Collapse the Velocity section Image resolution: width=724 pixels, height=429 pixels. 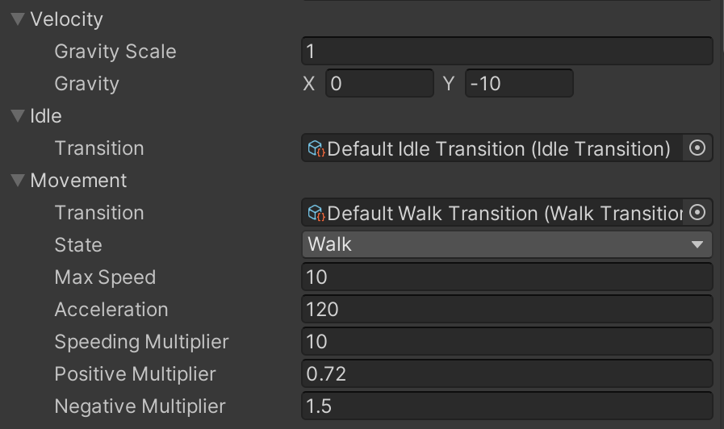[18, 19]
